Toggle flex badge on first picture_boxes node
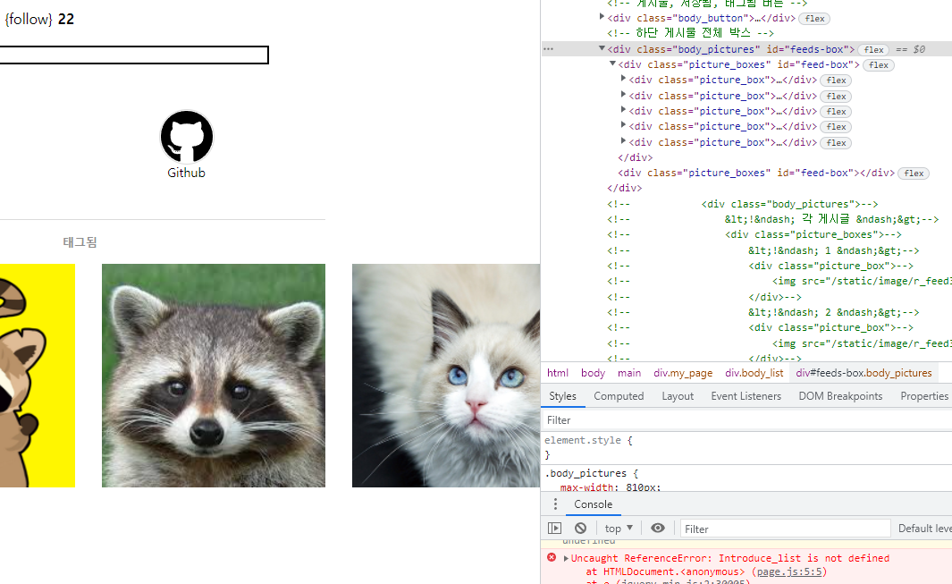The height and width of the screenshot is (584, 952). [x=879, y=65]
